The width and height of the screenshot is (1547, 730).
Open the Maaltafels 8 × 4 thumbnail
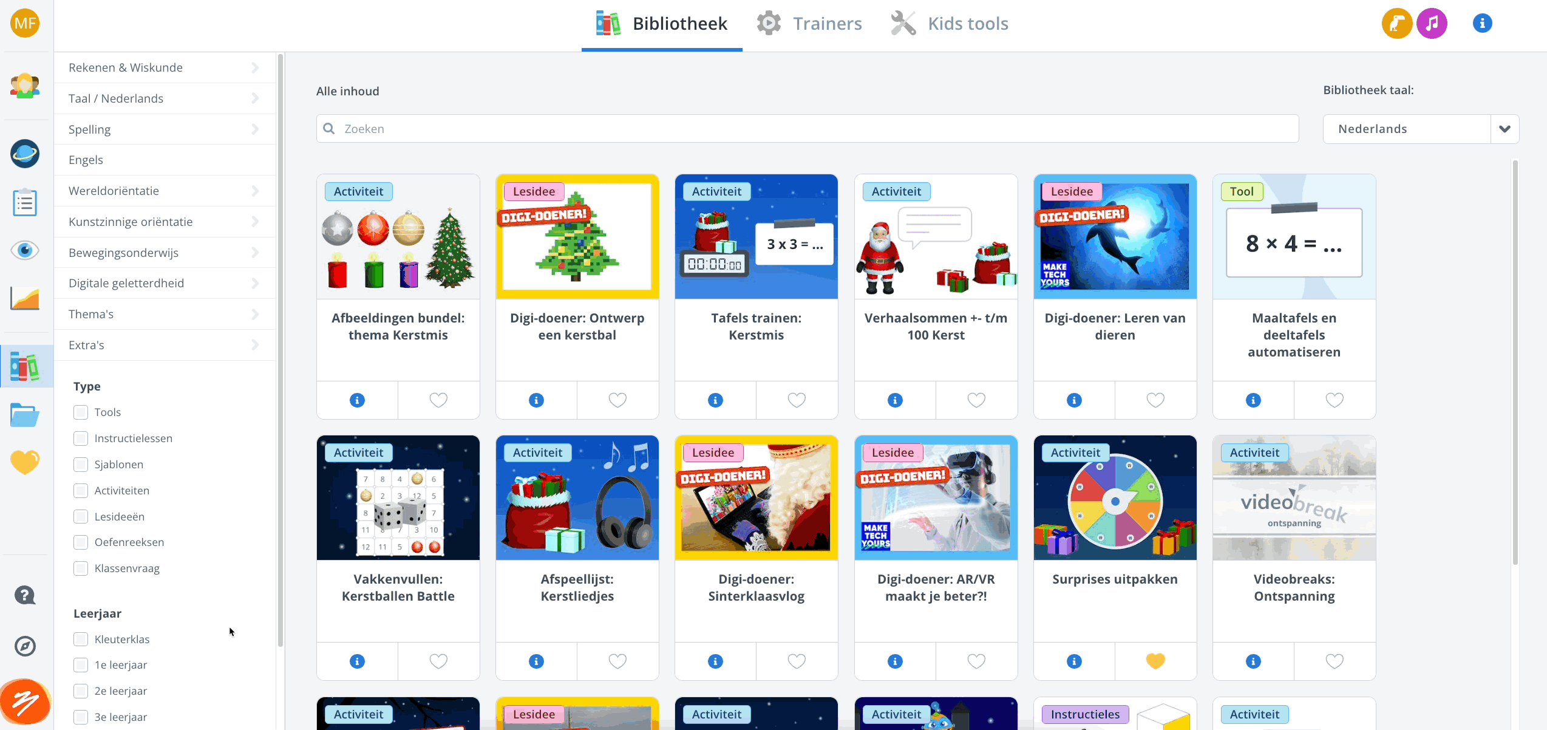click(x=1294, y=237)
